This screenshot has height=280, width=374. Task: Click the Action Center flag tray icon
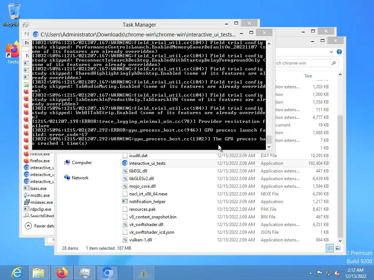319,273
